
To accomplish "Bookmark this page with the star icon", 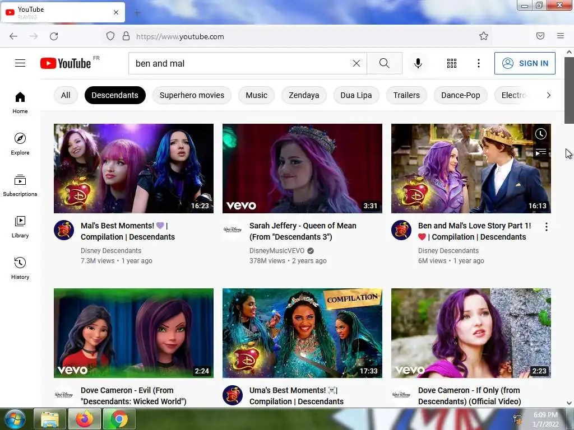I will pos(484,36).
